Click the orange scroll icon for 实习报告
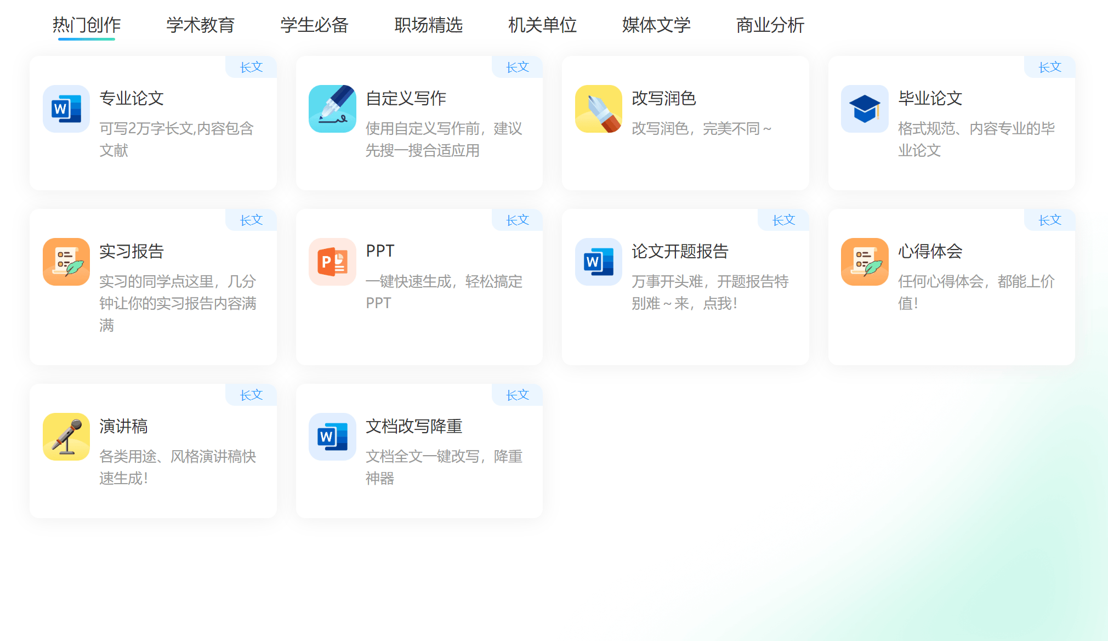1108x641 pixels. tap(66, 262)
